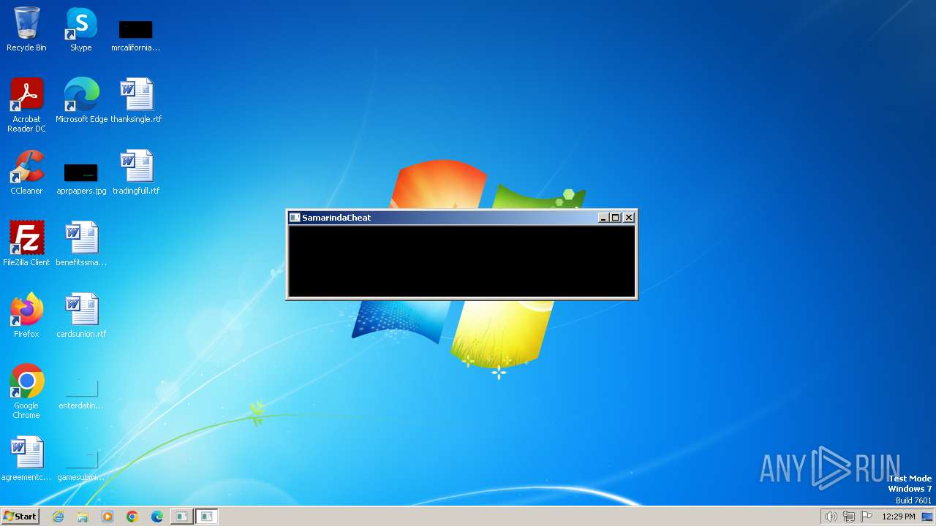This screenshot has height=526, width=936.
Task: Select the agreementc document icon
Action: [x=26, y=458]
